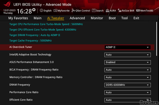Click Target DRAM Frequency Auto by AEMP II
The width and height of the screenshot is (159, 105).
click(x=35, y=35)
